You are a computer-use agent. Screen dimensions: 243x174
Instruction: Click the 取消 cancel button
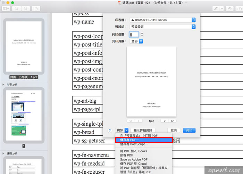pyautogui.click(x=174, y=130)
